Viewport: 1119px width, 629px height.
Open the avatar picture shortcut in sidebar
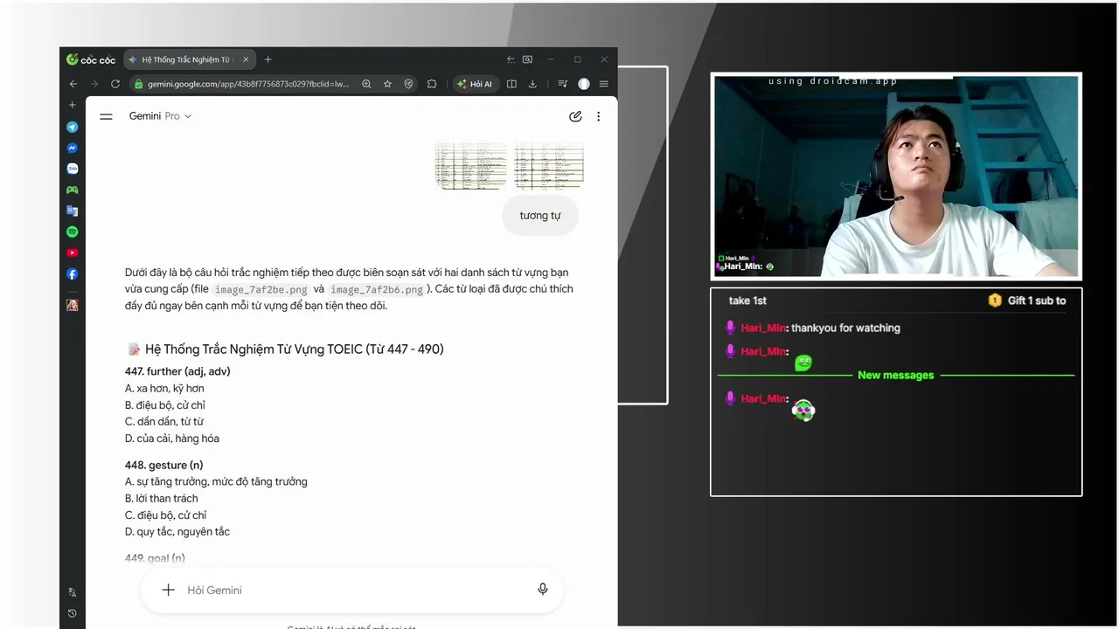click(73, 305)
